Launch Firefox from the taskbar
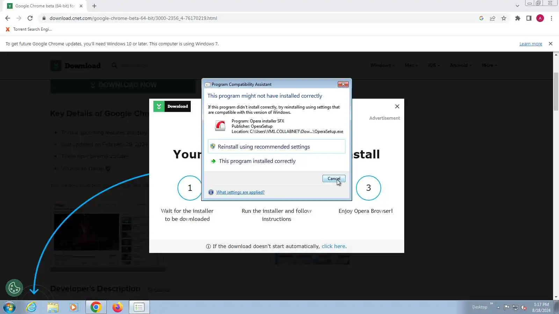The height and width of the screenshot is (314, 559). coord(117,307)
